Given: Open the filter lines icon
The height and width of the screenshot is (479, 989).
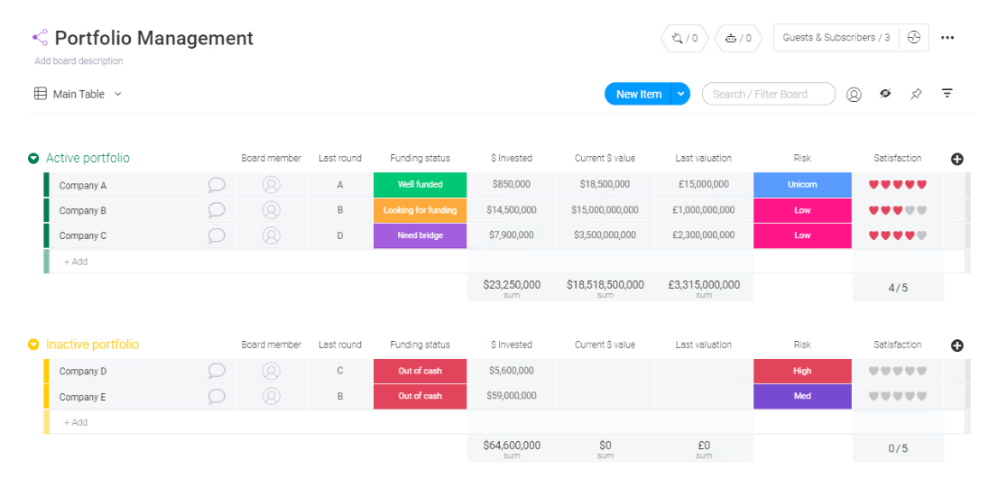Looking at the screenshot, I should (947, 94).
